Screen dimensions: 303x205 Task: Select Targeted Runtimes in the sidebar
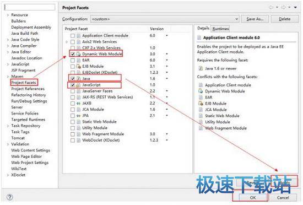click(x=28, y=120)
